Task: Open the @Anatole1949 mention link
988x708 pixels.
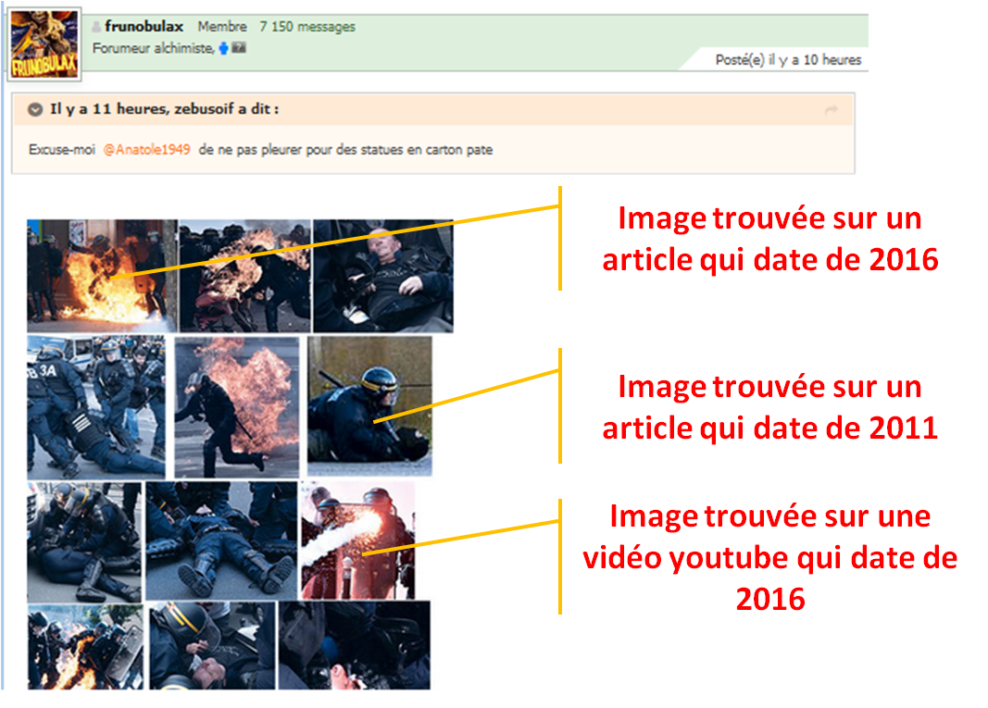Action: click(146, 149)
